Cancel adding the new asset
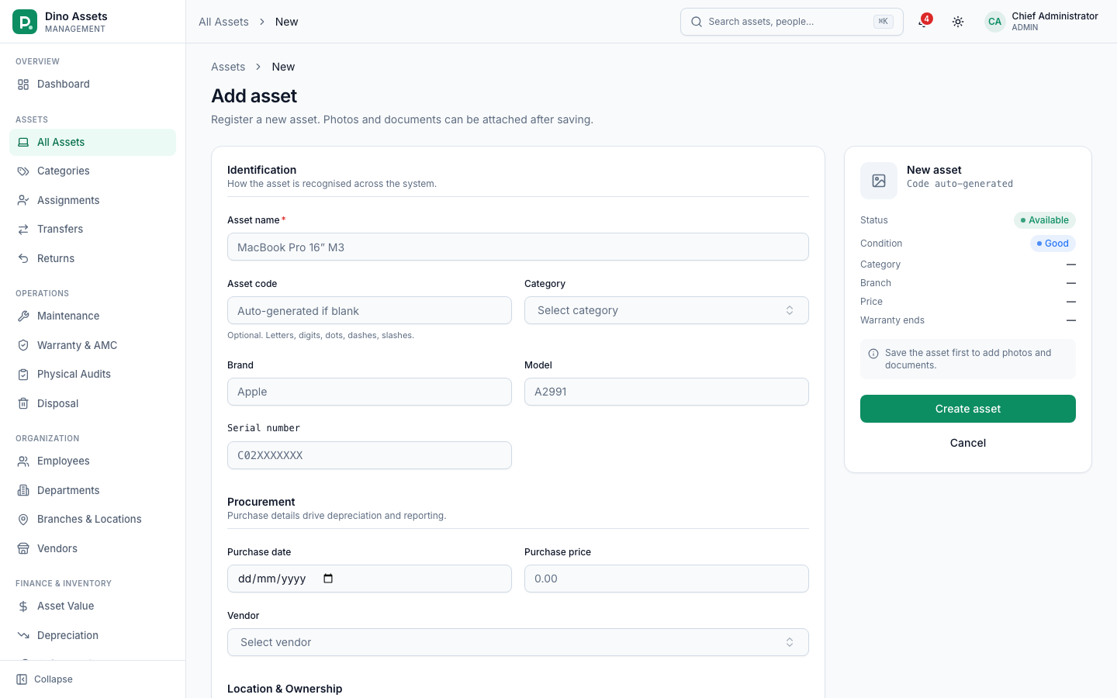This screenshot has height=698, width=1117. click(x=968, y=443)
